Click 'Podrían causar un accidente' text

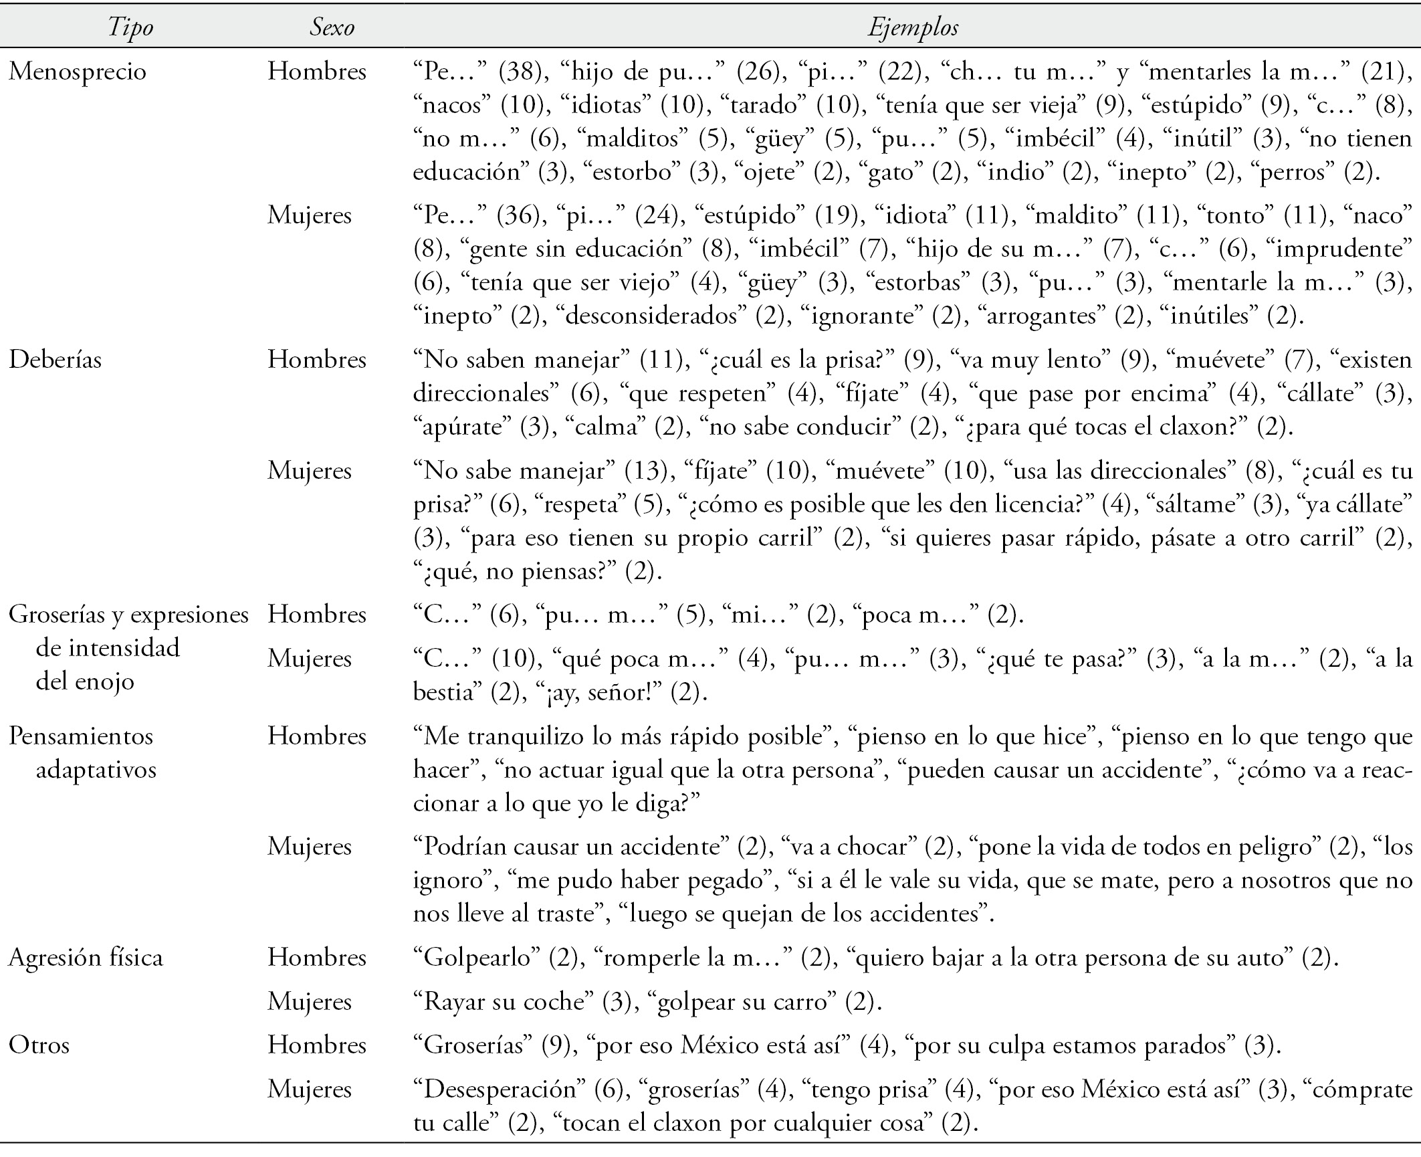point(572,847)
